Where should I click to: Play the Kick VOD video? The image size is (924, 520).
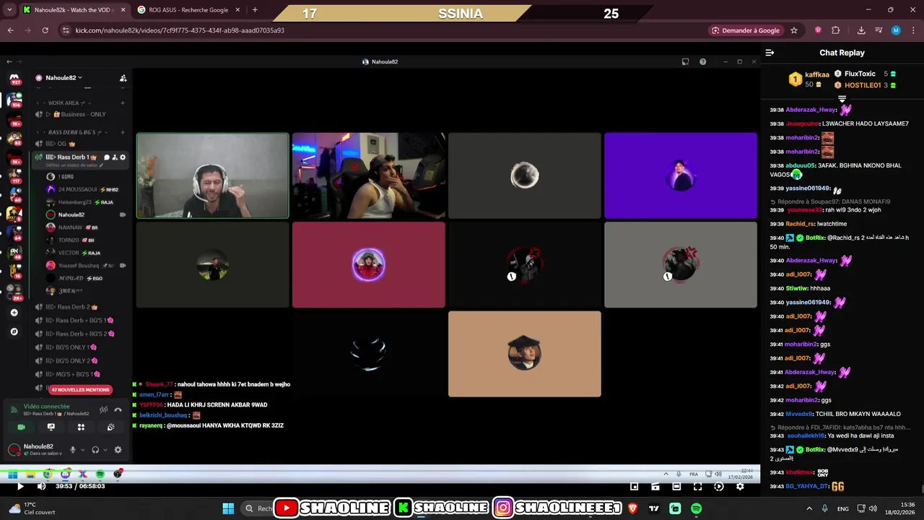(20, 486)
